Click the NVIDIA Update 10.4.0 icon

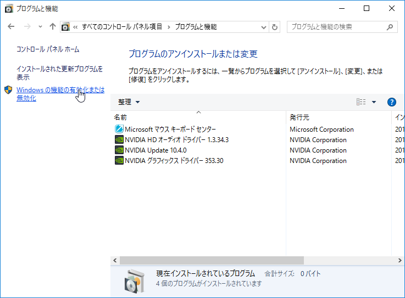click(119, 150)
